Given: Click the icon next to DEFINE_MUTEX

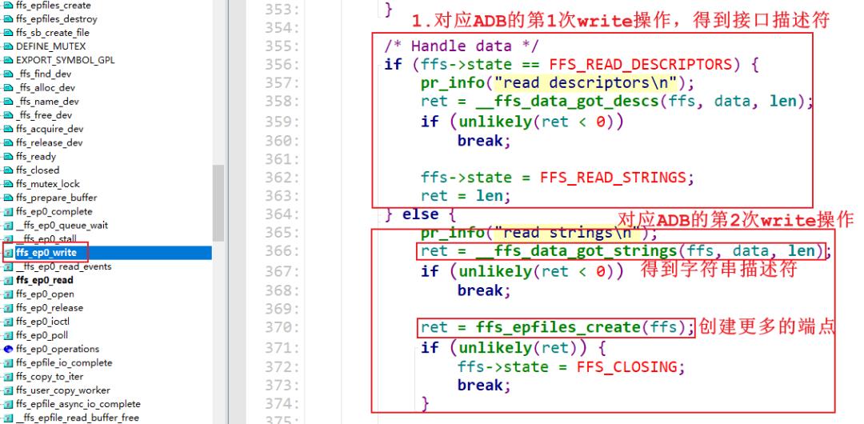Looking at the screenshot, I should [x=8, y=46].
